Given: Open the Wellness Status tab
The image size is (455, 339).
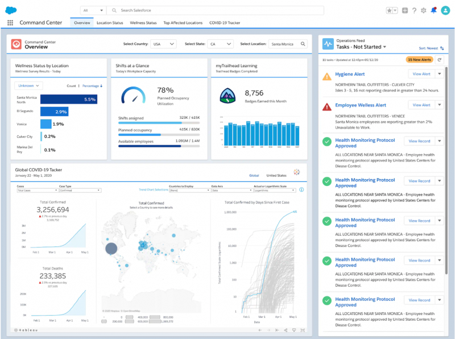Looking at the screenshot, I should tap(143, 23).
